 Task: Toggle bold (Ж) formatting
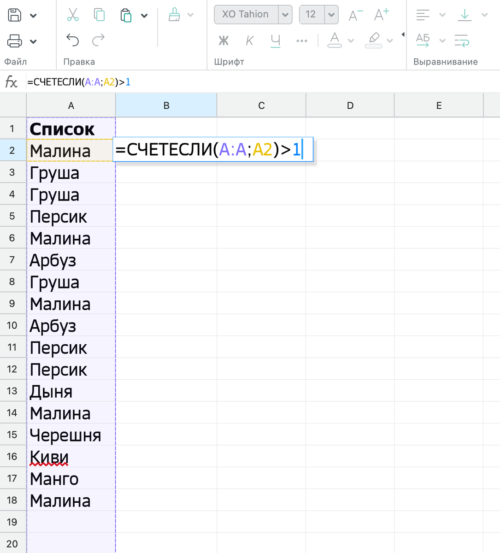coord(224,41)
